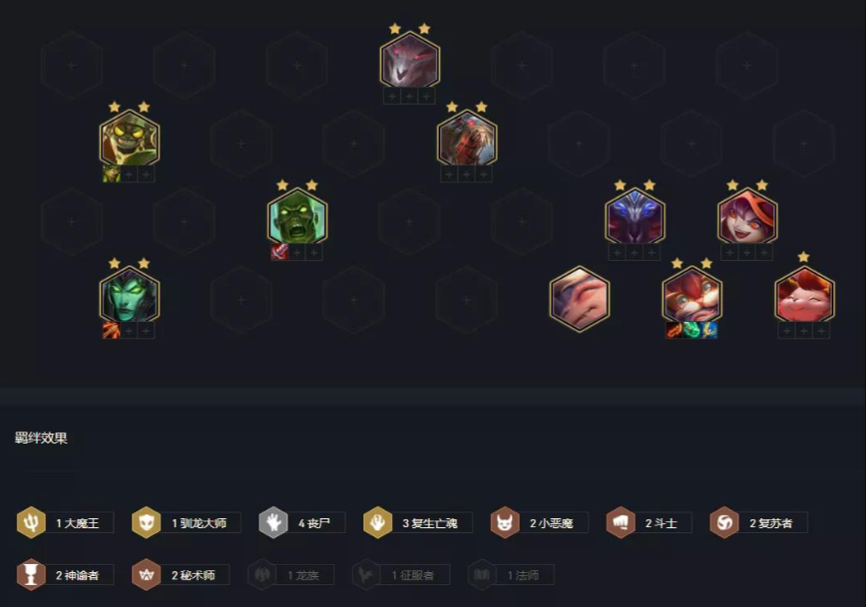Click the 2 斗士 fist trait icon
The height and width of the screenshot is (607, 866).
[x=621, y=522]
